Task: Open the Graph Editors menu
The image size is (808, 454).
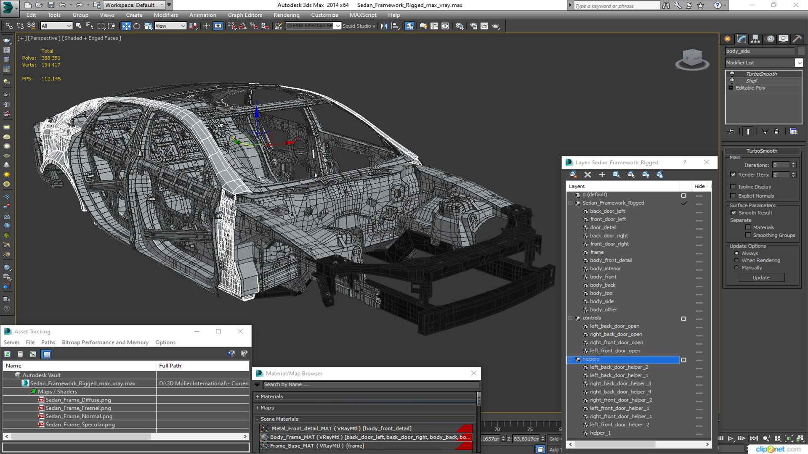Action: pos(245,15)
